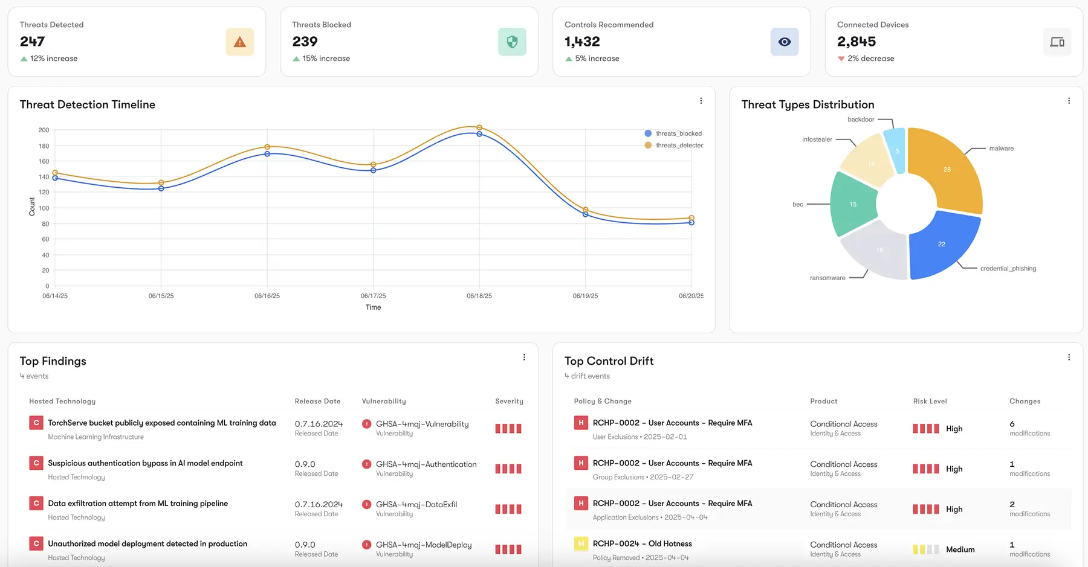Click the infostealer pie slice
Screen dimensions: 1088x567
[x=871, y=163]
